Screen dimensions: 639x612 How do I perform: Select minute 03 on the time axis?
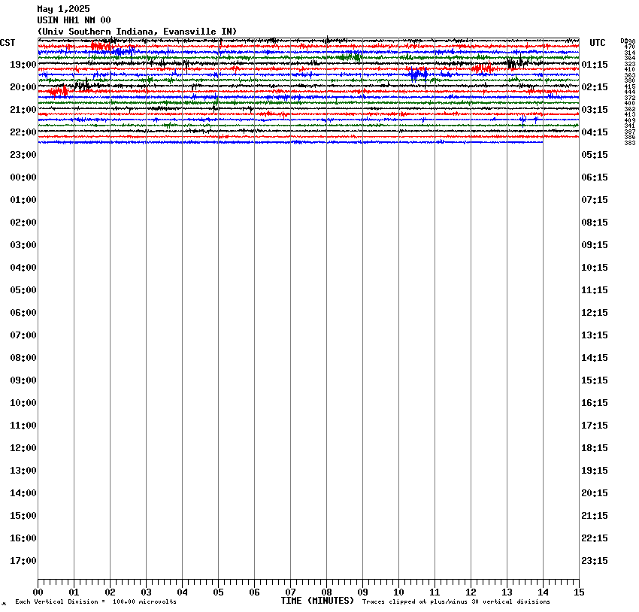(147, 592)
